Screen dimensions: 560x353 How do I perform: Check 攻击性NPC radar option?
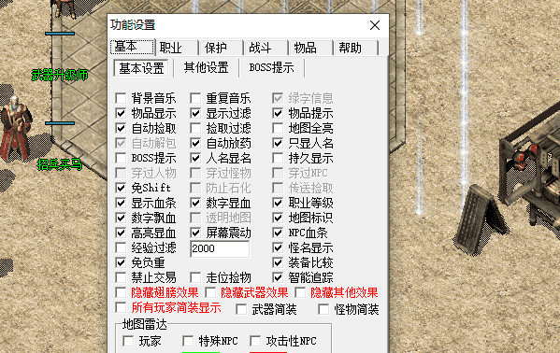255,341
